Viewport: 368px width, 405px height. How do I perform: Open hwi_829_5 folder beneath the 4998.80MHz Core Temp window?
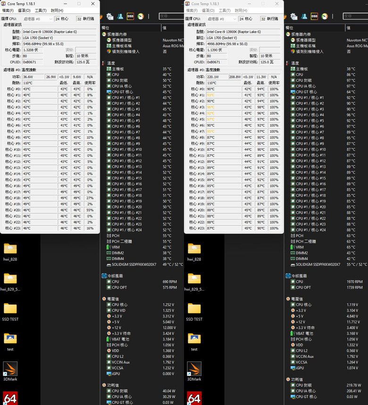coord(194,282)
